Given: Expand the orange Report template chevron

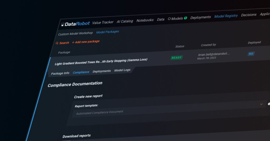Looking at the screenshot, I should 261,104.
